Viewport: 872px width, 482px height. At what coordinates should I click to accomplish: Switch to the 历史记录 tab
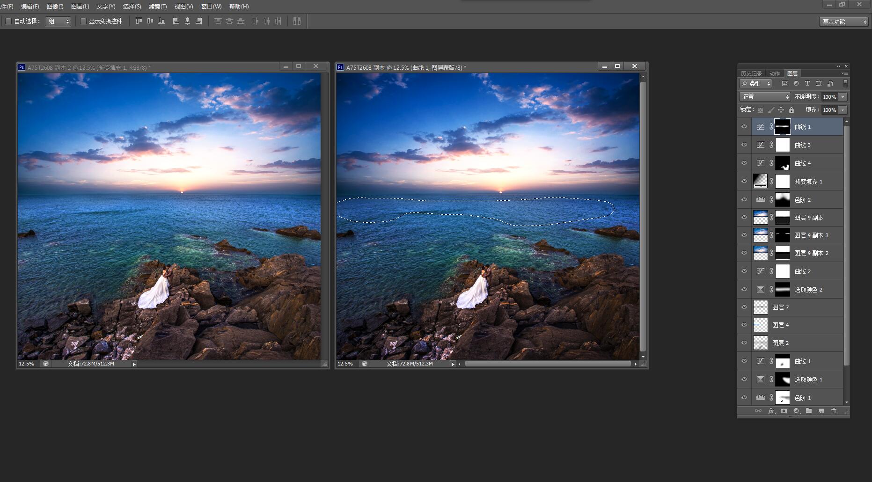point(751,73)
